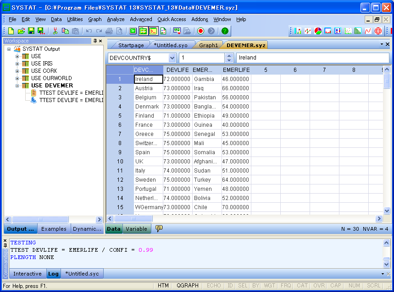Toggle the workspace pane toolbar icon
The width and height of the screenshot is (394, 292).
tap(143, 31)
